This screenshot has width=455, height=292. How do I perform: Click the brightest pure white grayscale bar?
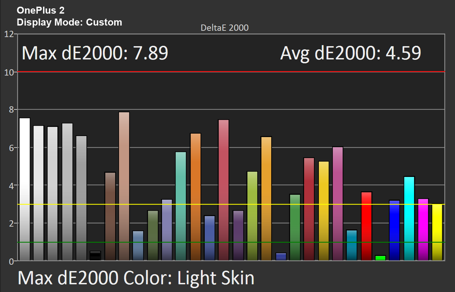[25, 189]
